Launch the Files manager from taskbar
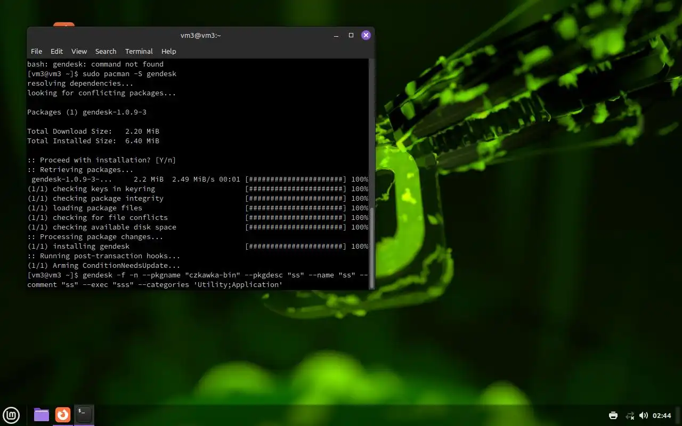The width and height of the screenshot is (682, 426). click(42, 415)
